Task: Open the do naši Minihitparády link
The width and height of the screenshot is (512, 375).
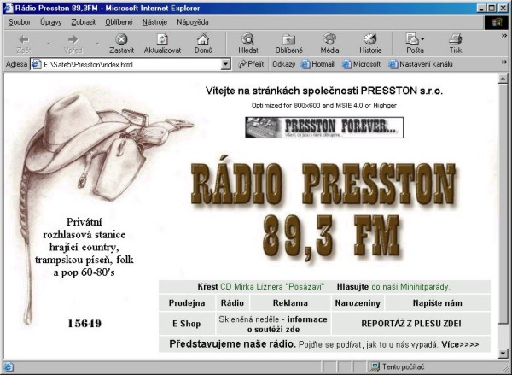Action: click(x=410, y=287)
